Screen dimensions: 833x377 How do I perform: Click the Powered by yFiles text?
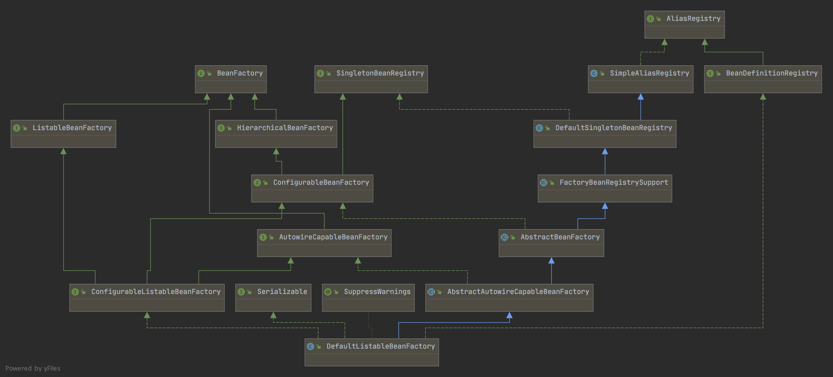pyautogui.click(x=33, y=368)
